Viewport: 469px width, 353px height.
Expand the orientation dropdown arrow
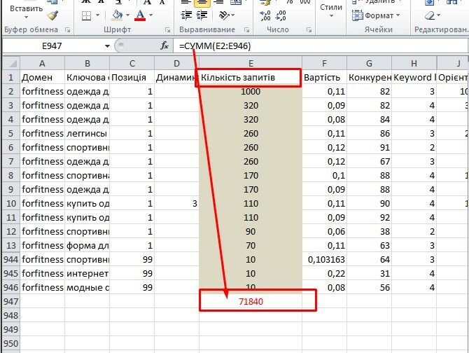[232, 15]
